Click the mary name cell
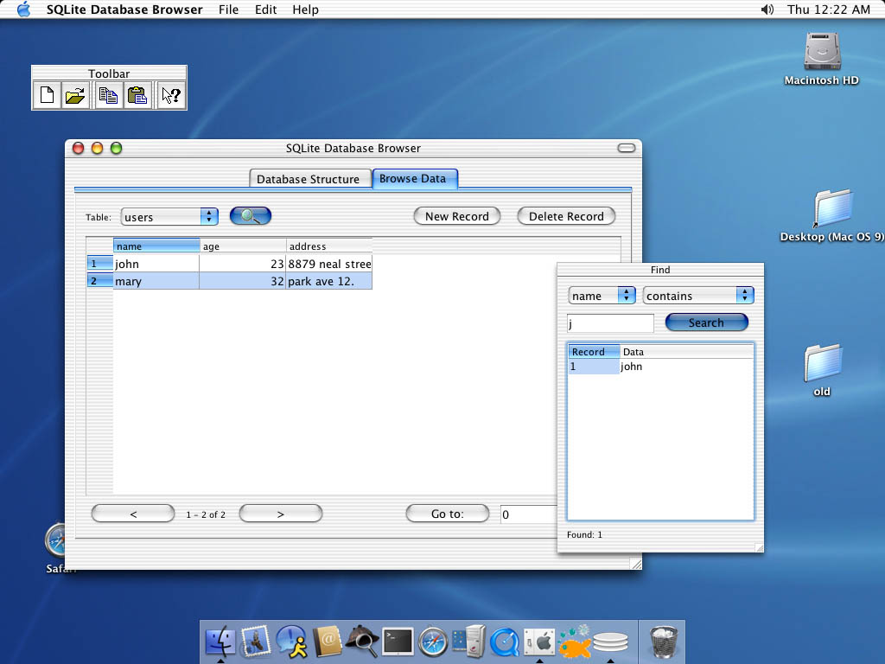The height and width of the screenshot is (664, 885). pyautogui.click(x=156, y=281)
